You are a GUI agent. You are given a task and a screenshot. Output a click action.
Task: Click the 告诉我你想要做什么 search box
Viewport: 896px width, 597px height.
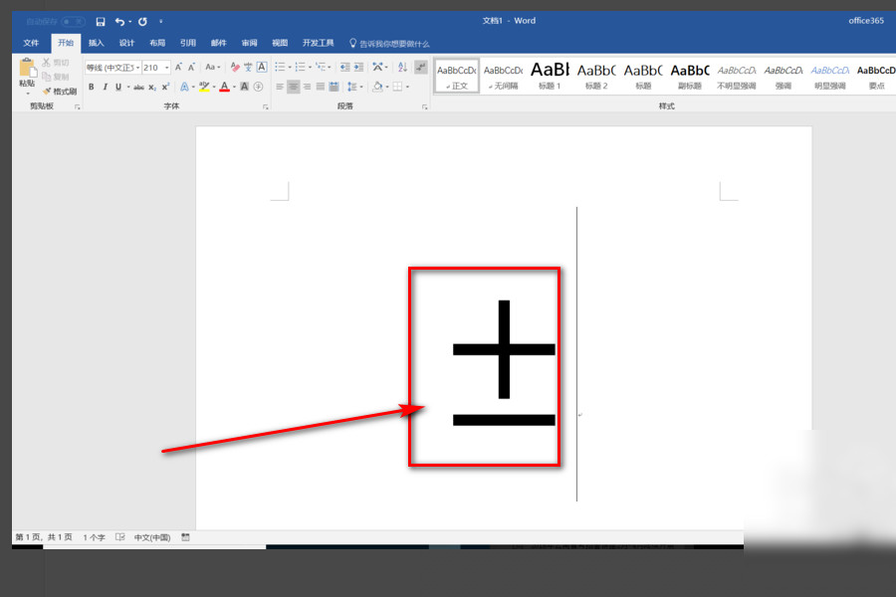tap(389, 44)
